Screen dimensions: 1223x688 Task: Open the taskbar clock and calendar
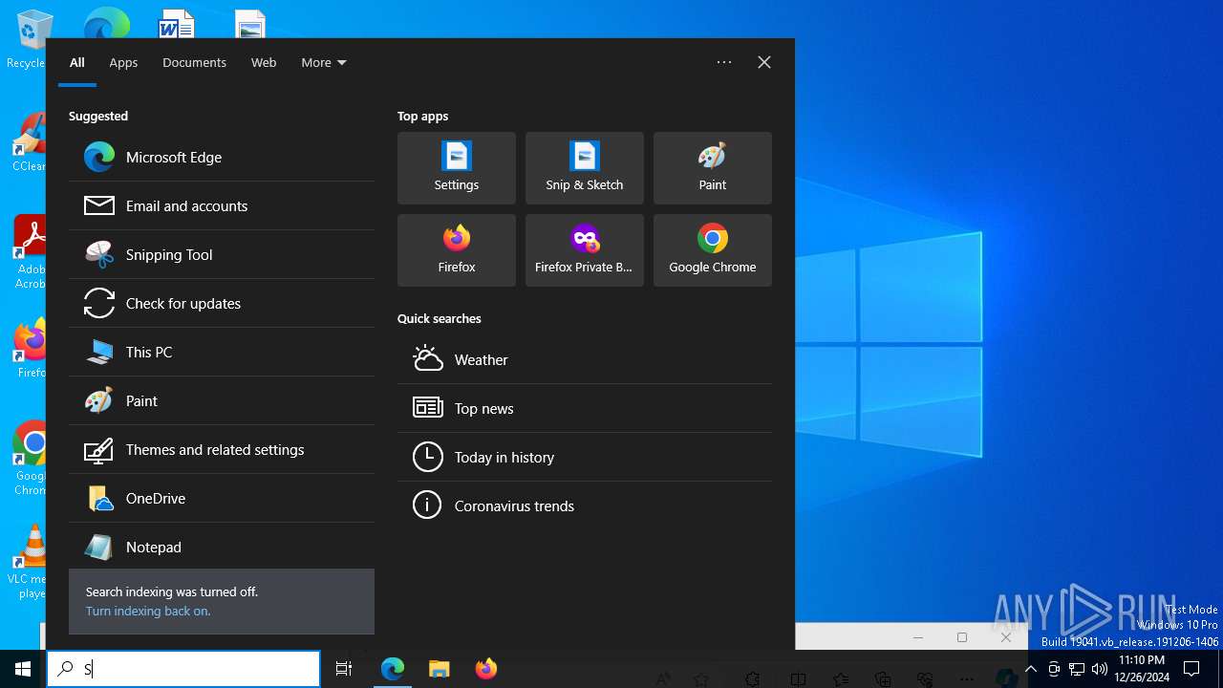[x=1142, y=669]
